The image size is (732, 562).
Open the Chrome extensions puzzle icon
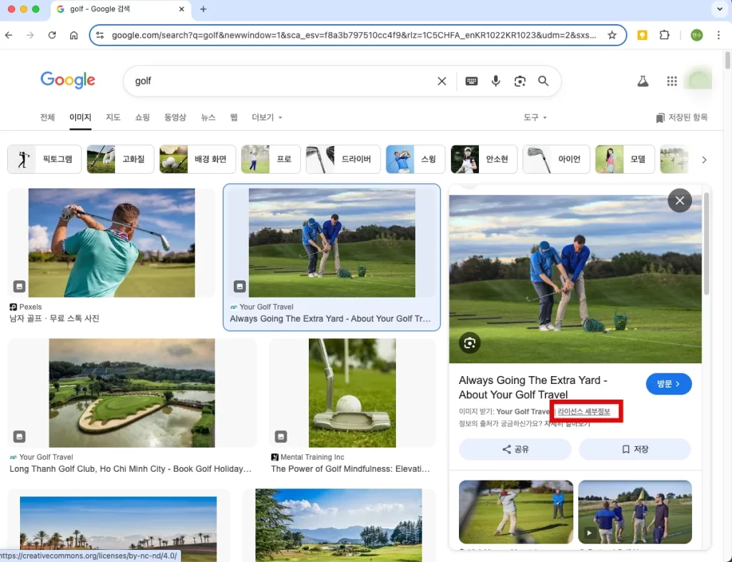pos(664,35)
